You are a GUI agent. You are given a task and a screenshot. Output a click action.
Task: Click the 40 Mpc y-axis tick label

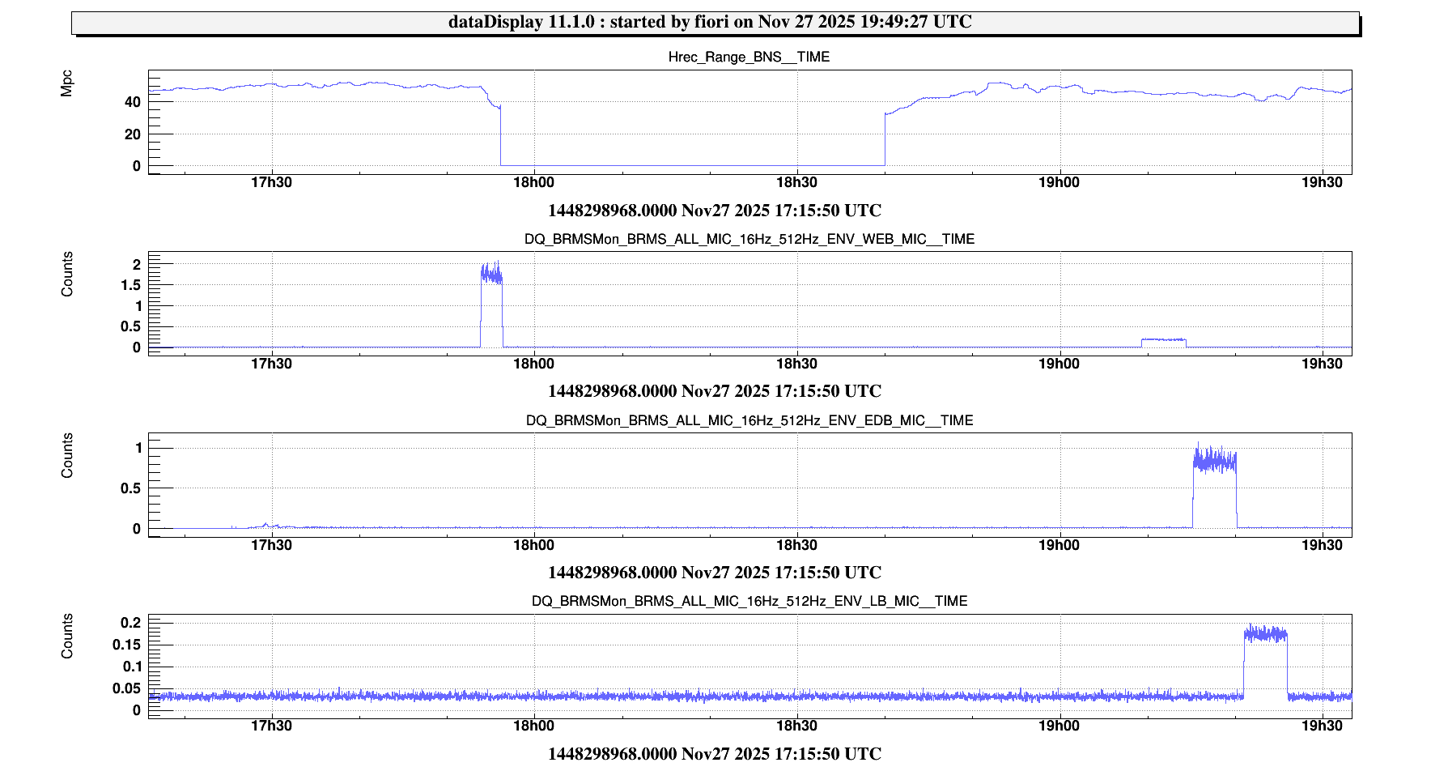pos(133,102)
